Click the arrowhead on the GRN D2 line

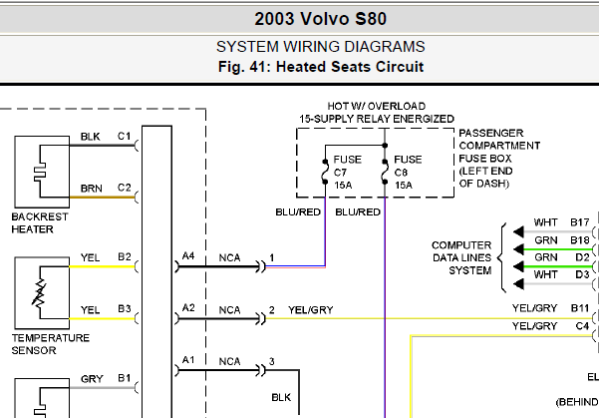[x=518, y=266]
